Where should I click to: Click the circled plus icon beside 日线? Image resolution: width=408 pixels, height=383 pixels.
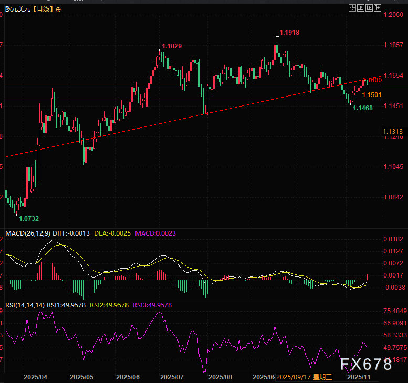click(58, 10)
